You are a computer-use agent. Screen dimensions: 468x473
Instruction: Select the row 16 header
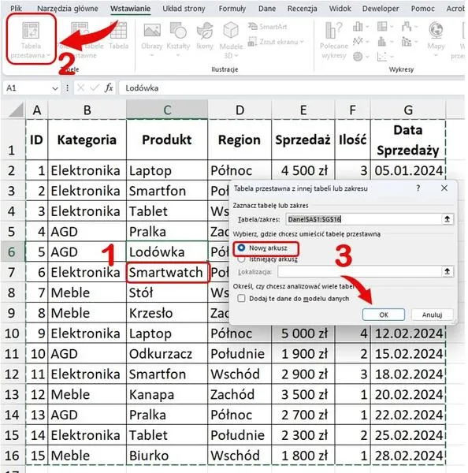pos(12,455)
